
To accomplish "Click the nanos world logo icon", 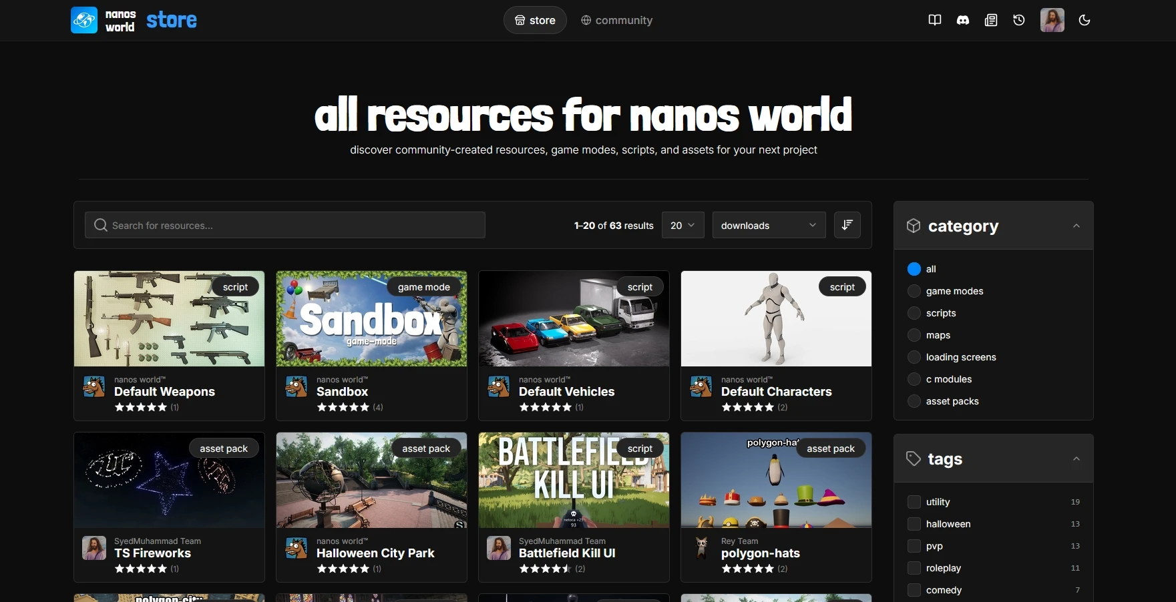I will click(84, 20).
